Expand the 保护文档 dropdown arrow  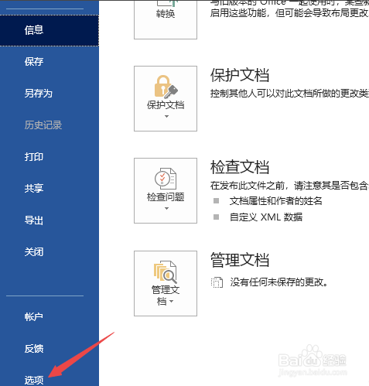[x=166, y=116]
